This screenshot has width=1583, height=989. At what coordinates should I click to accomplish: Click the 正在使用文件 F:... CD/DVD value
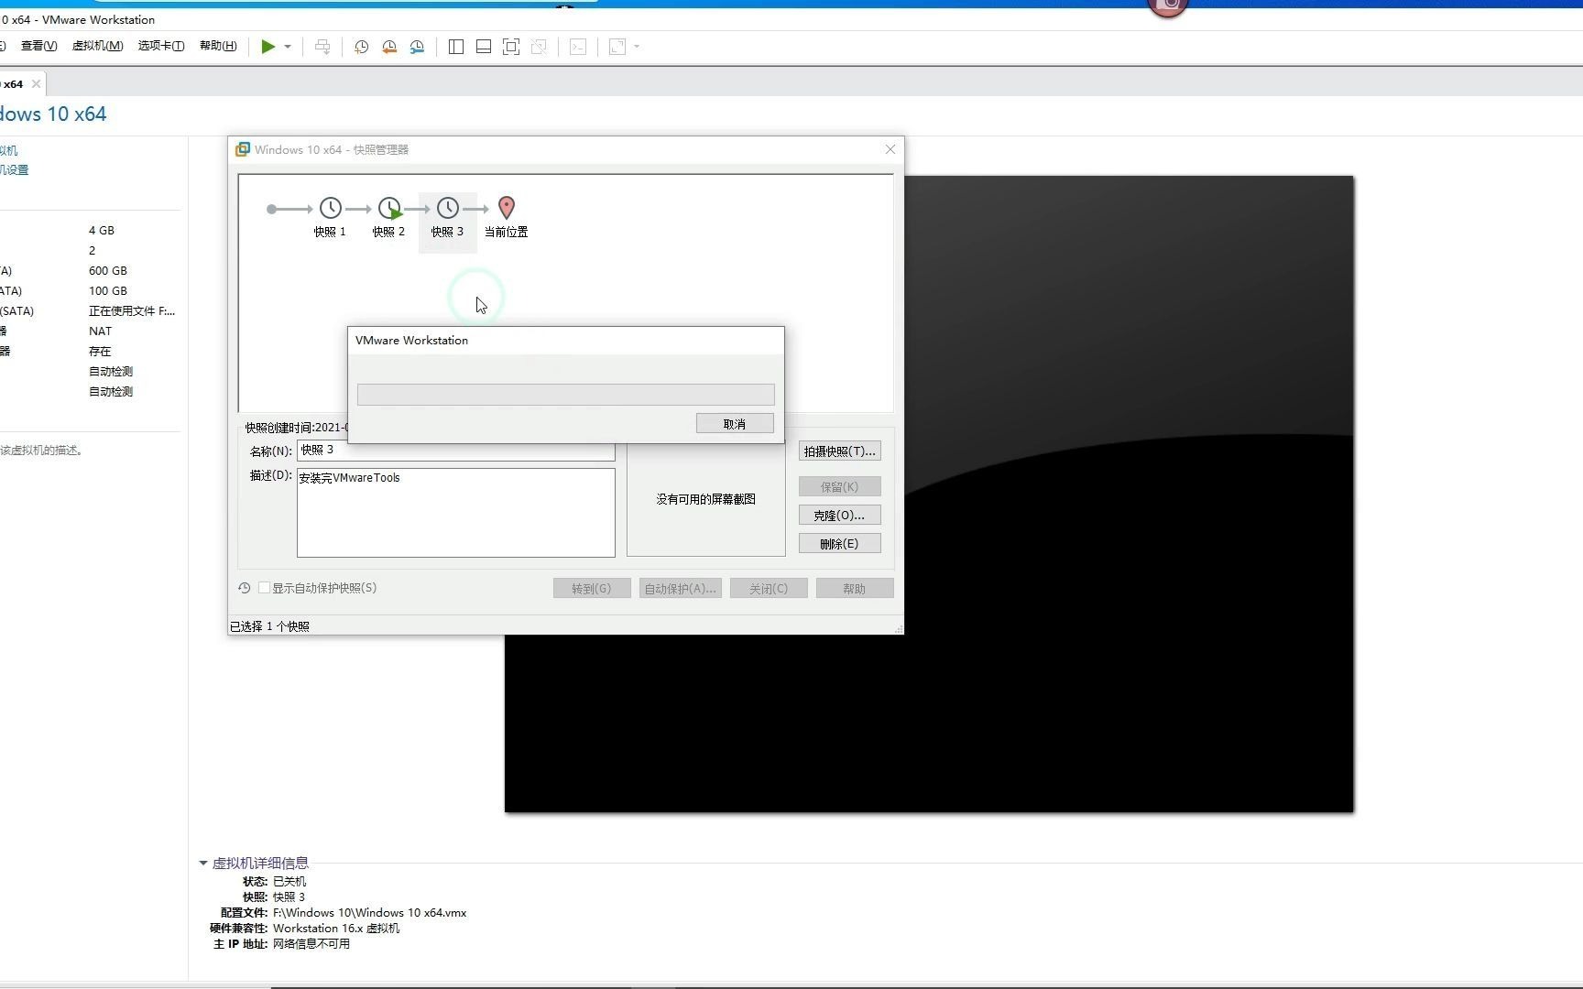(x=132, y=311)
